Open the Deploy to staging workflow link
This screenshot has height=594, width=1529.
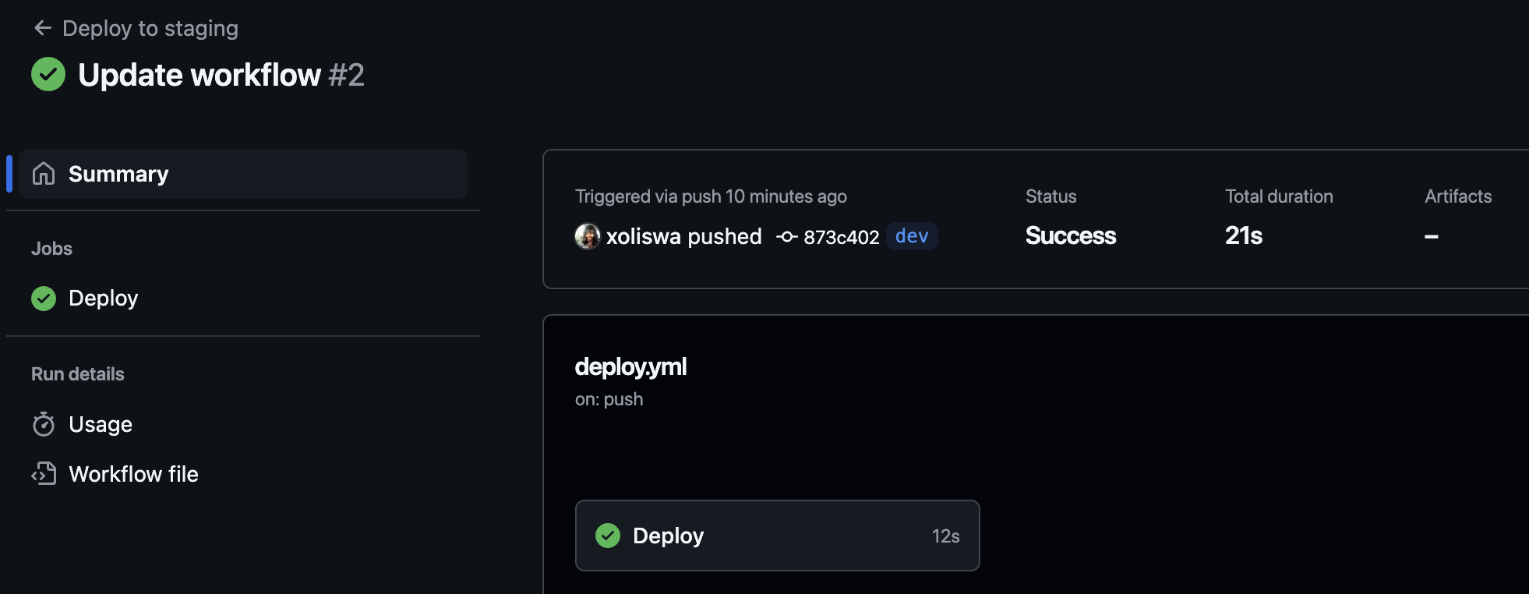pos(150,28)
